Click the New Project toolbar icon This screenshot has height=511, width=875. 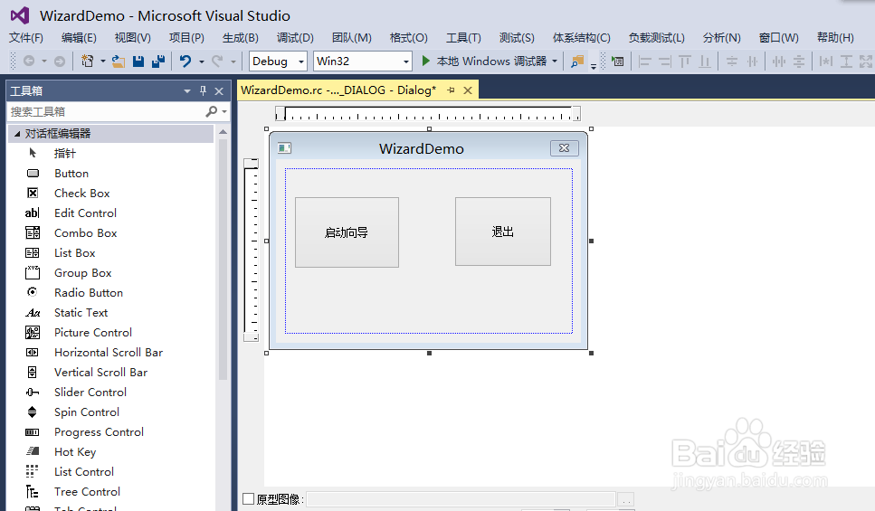pyautogui.click(x=87, y=61)
